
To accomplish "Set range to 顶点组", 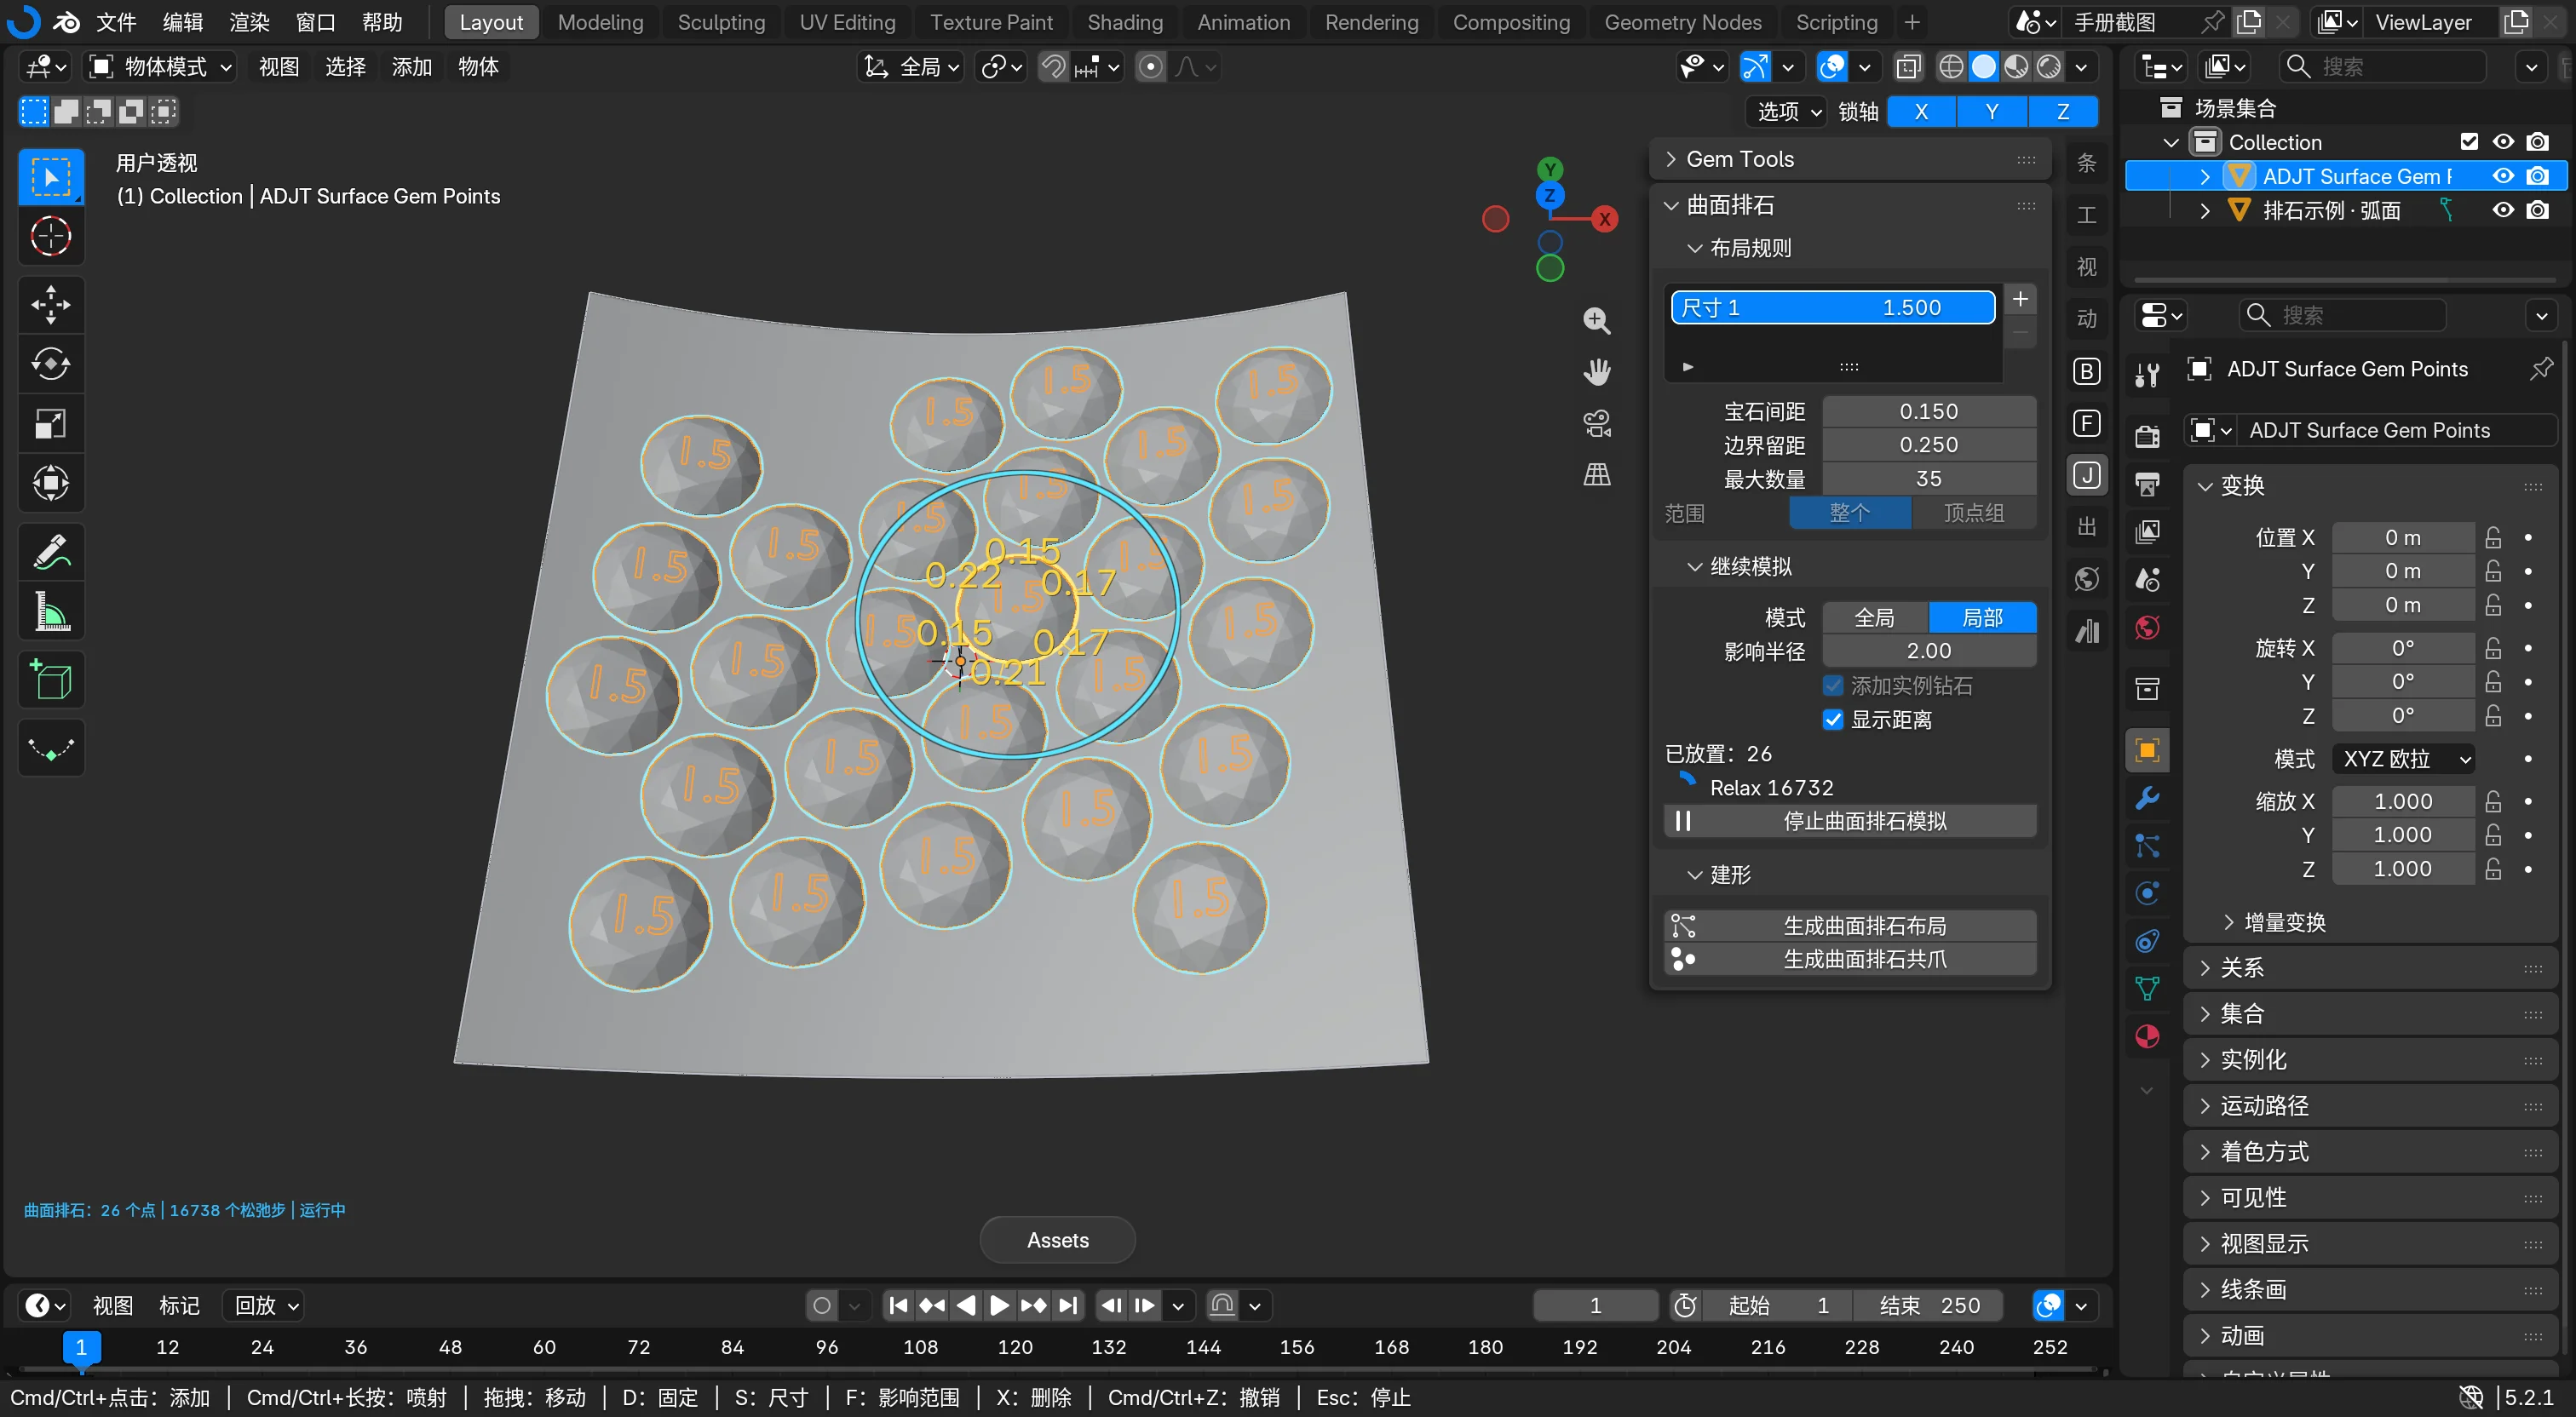I will click(1973, 513).
